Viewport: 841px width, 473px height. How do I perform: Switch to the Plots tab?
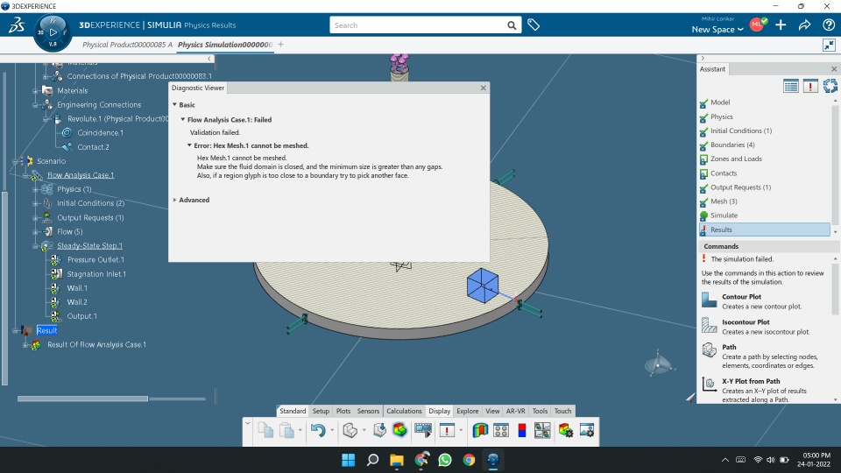[343, 412]
